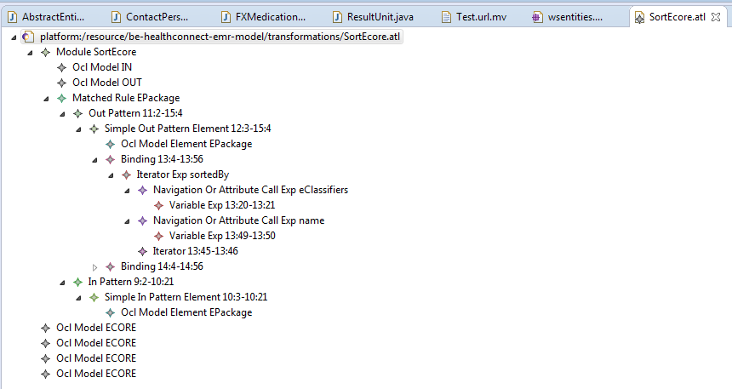Viewport: 732px width, 389px height.
Task: Switch to the AbstractEnti... editor tab
Action: tap(47, 17)
